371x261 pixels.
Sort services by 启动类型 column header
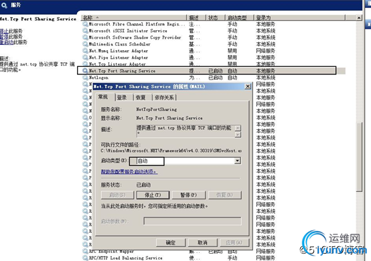click(240, 17)
